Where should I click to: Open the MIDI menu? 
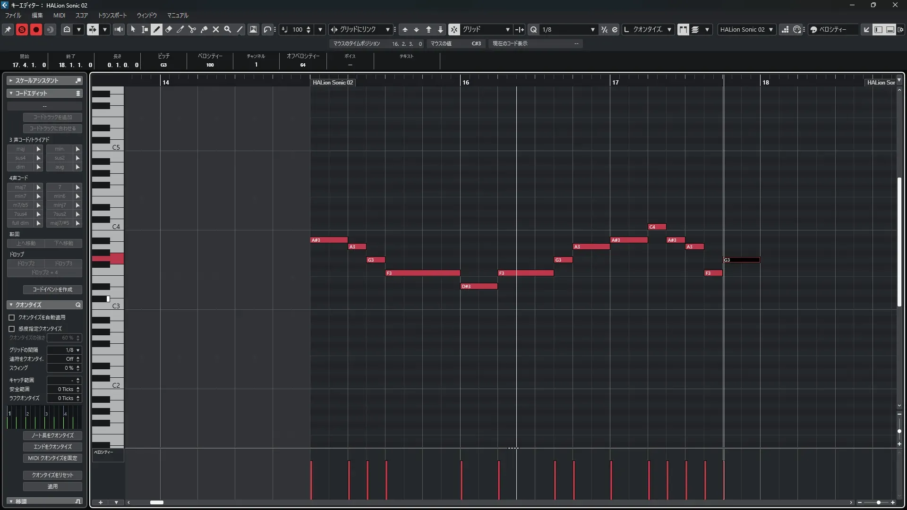click(59, 15)
